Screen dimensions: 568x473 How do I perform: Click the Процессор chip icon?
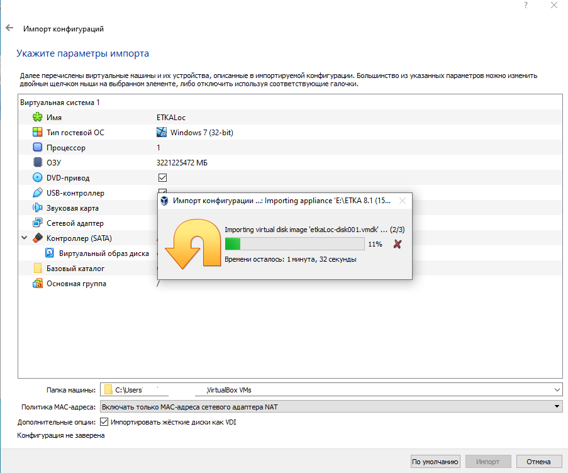pyautogui.click(x=37, y=147)
